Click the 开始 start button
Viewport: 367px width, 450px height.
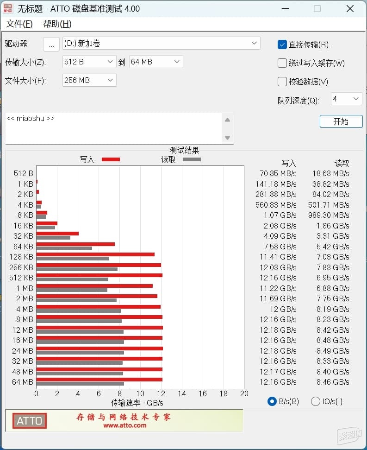pos(341,121)
